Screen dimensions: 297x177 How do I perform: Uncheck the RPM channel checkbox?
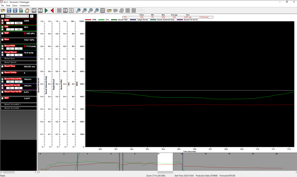coord(3,21)
